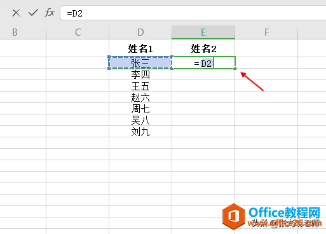The image size is (326, 234).
Task: Select column C header
Action: tap(78, 32)
